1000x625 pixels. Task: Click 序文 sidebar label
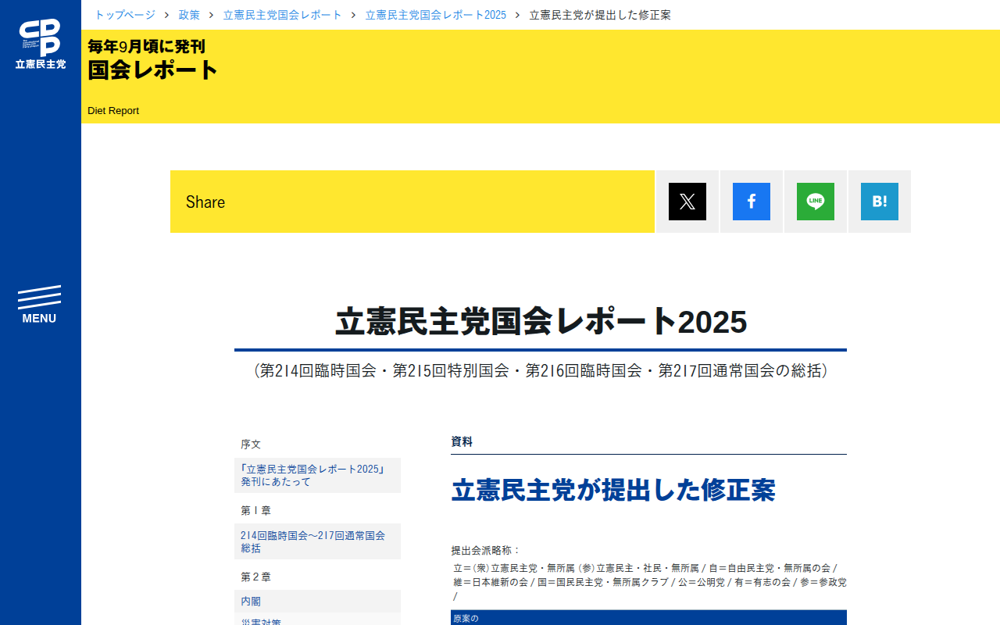pyautogui.click(x=251, y=444)
